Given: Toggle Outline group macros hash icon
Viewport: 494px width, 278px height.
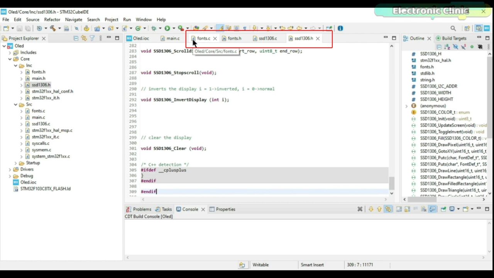Looking at the screenshot, I should [x=480, y=47].
